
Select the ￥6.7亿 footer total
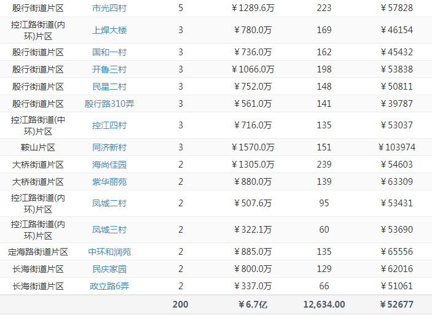coord(253,305)
